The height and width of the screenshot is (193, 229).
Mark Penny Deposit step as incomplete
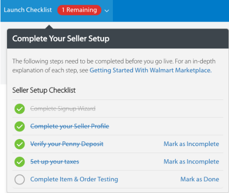coord(191,144)
